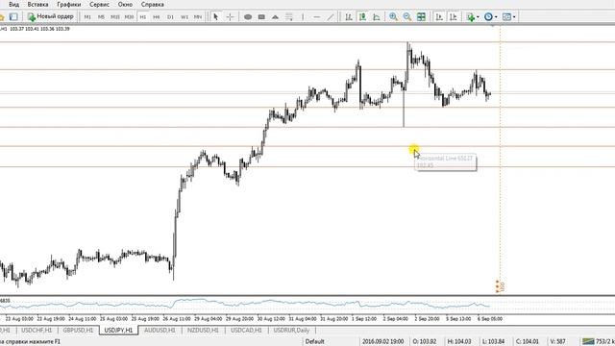Select the Fibonacci retracement tool
The height and width of the screenshot is (346, 615).
[x=289, y=17]
